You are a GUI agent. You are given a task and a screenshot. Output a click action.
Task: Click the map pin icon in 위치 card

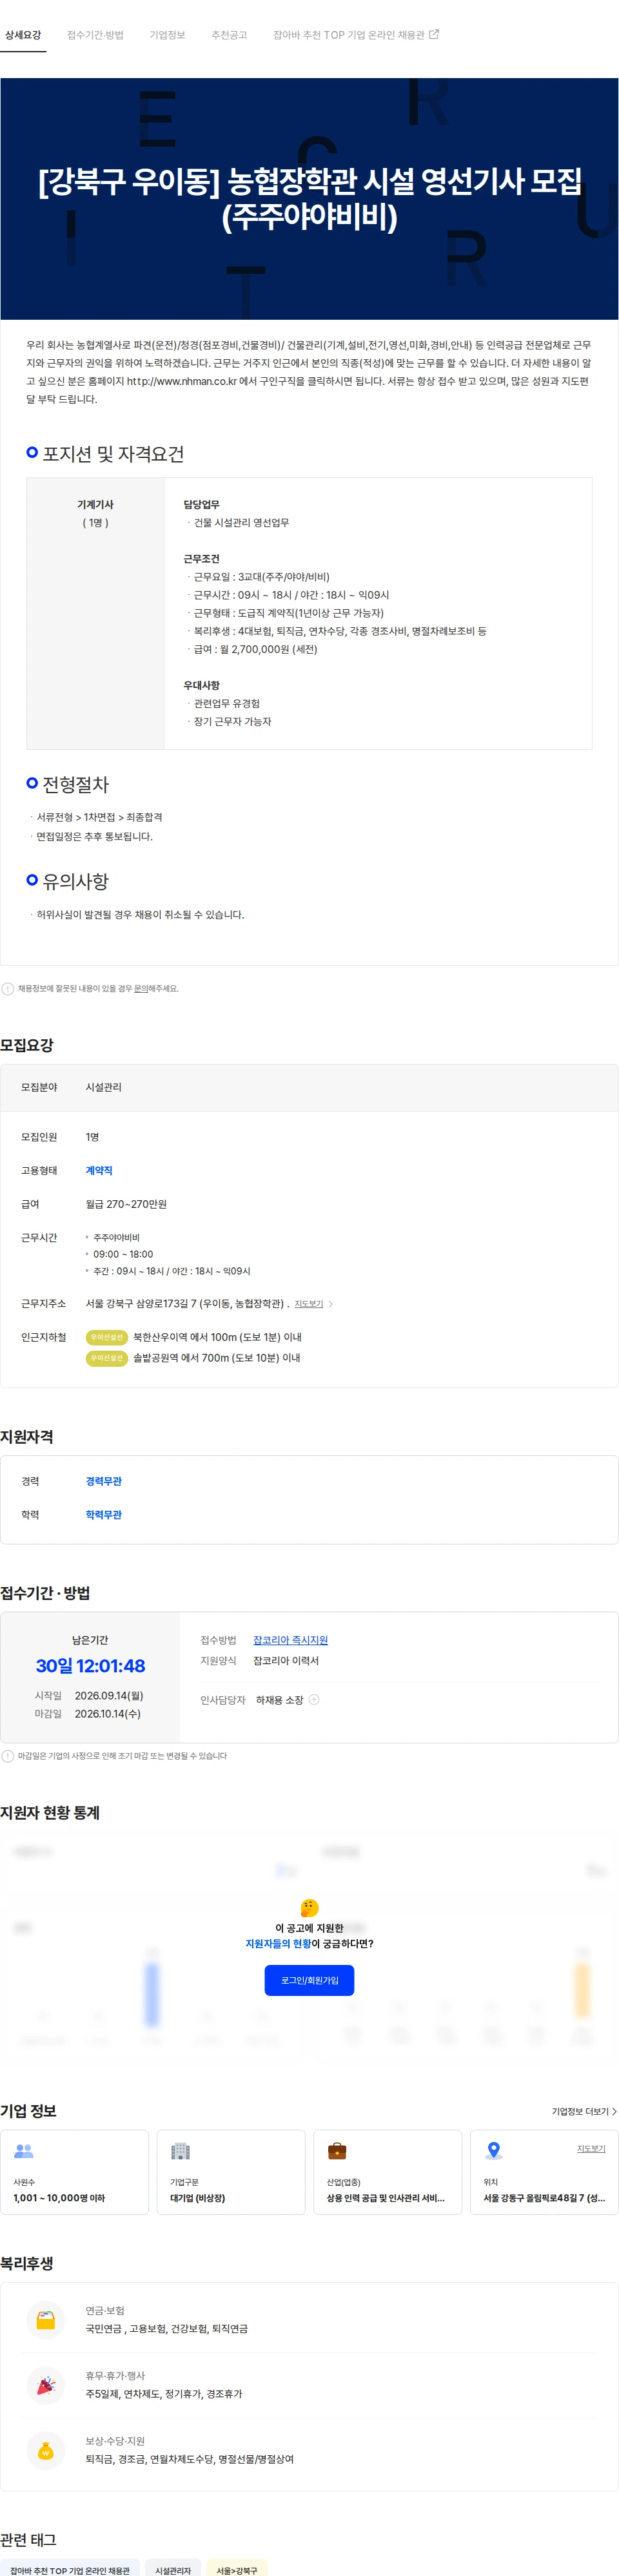point(493,2150)
